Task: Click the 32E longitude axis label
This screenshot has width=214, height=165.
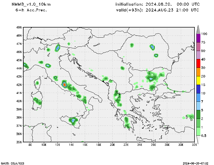Action: click(194, 145)
